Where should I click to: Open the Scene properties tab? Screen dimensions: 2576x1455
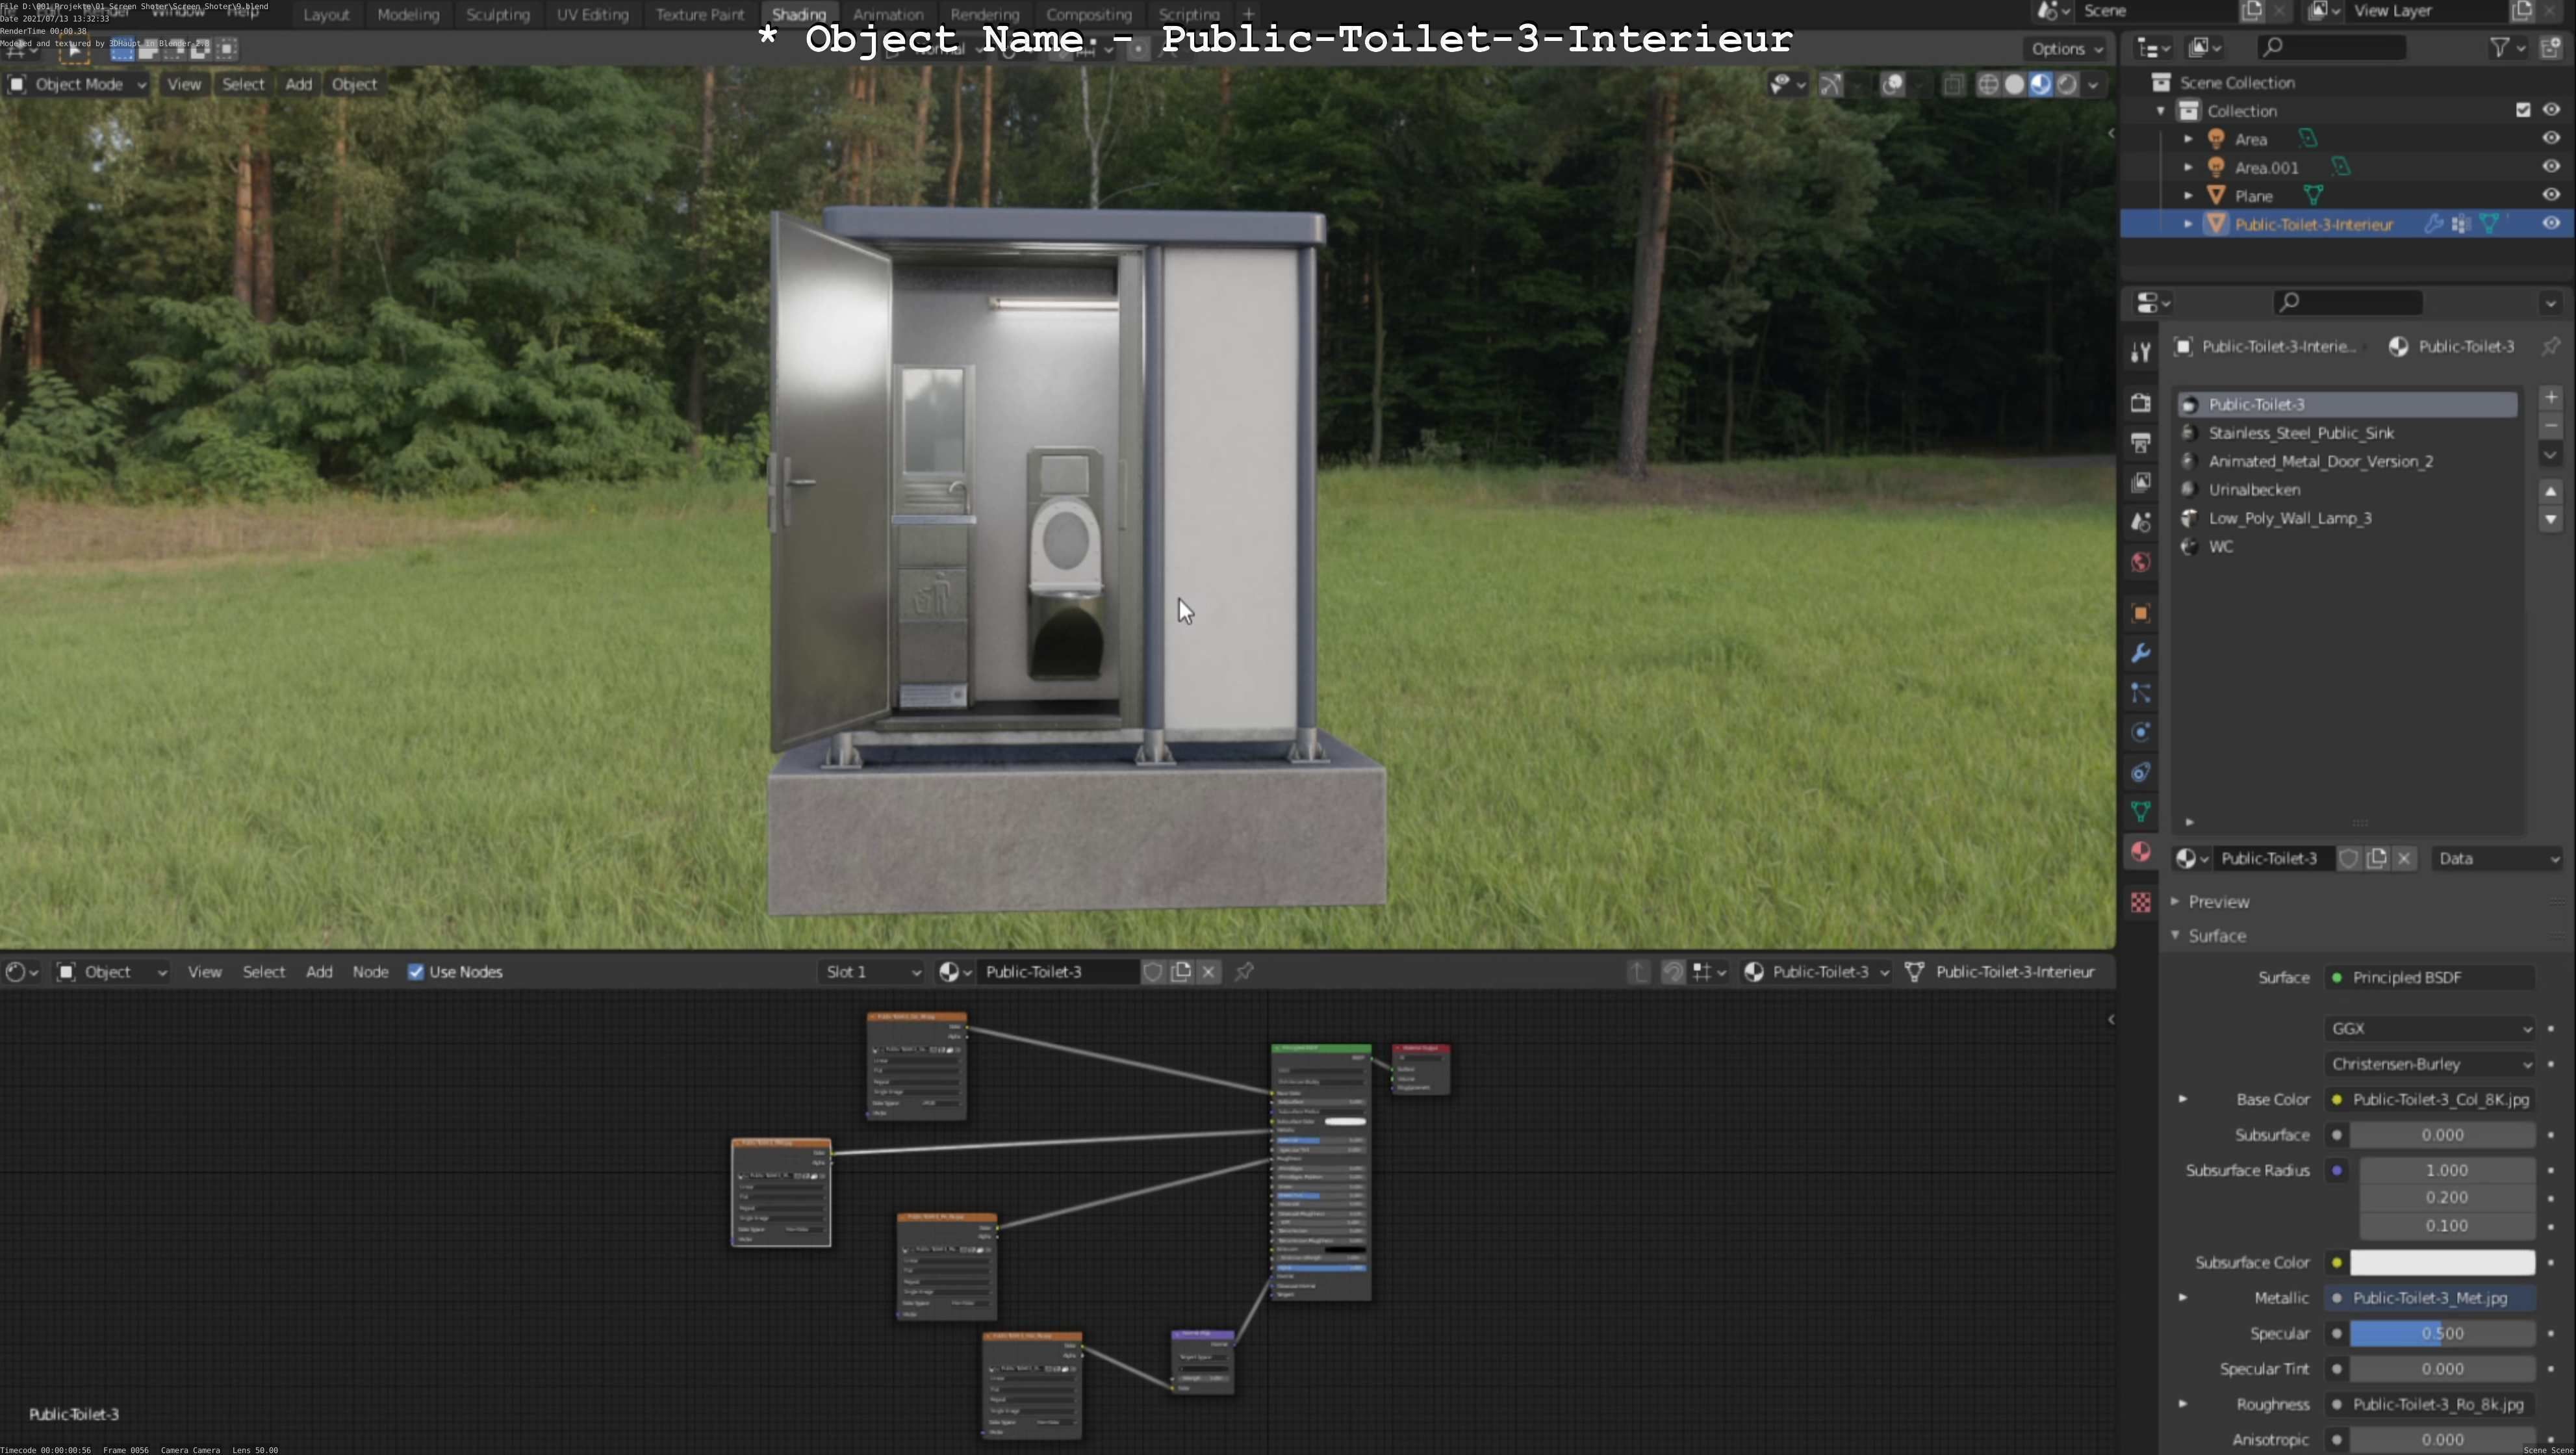(2140, 522)
